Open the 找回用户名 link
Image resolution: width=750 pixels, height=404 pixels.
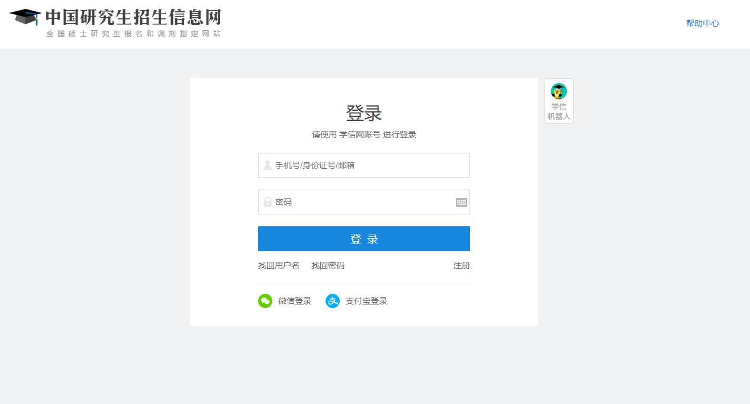pyautogui.click(x=279, y=265)
